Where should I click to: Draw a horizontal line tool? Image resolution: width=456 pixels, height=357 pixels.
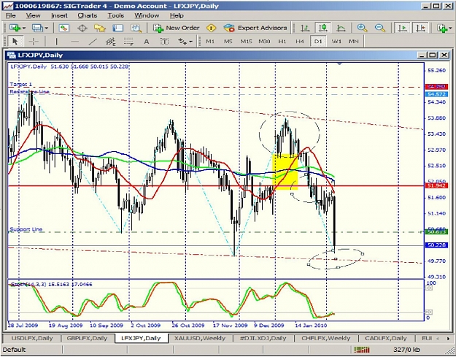click(x=74, y=42)
